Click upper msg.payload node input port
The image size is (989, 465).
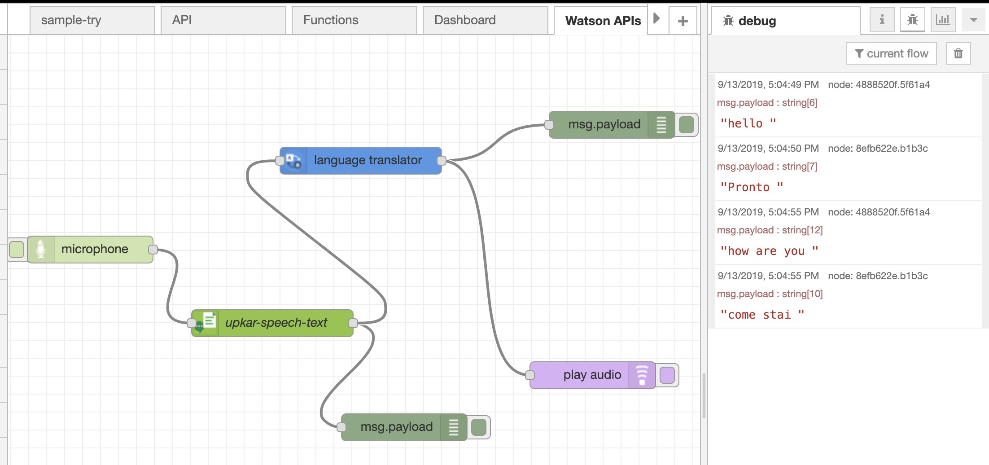pos(549,125)
